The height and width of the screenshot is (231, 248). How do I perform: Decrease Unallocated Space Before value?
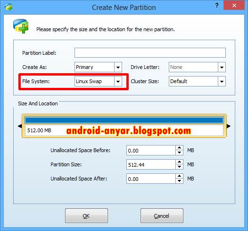tap(179, 153)
